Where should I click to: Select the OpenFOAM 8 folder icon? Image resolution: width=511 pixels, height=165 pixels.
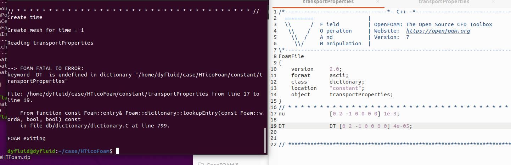click(x=201, y=164)
